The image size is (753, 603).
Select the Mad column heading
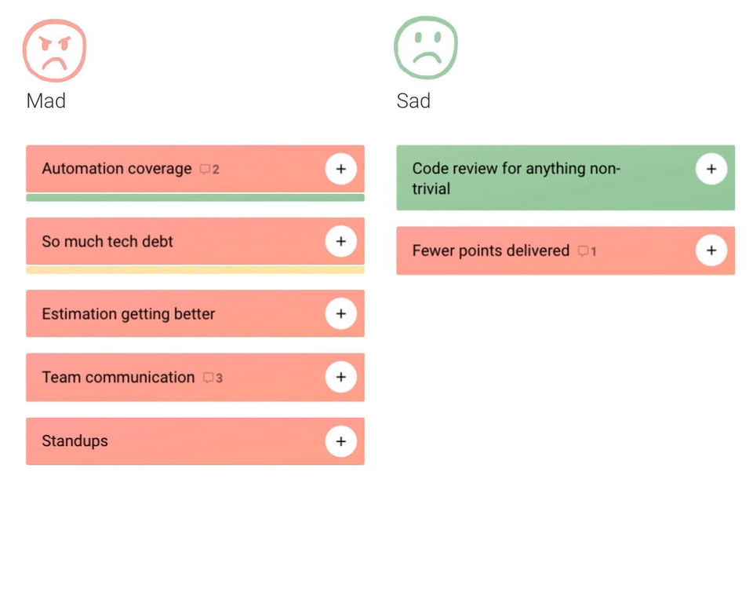click(x=46, y=100)
